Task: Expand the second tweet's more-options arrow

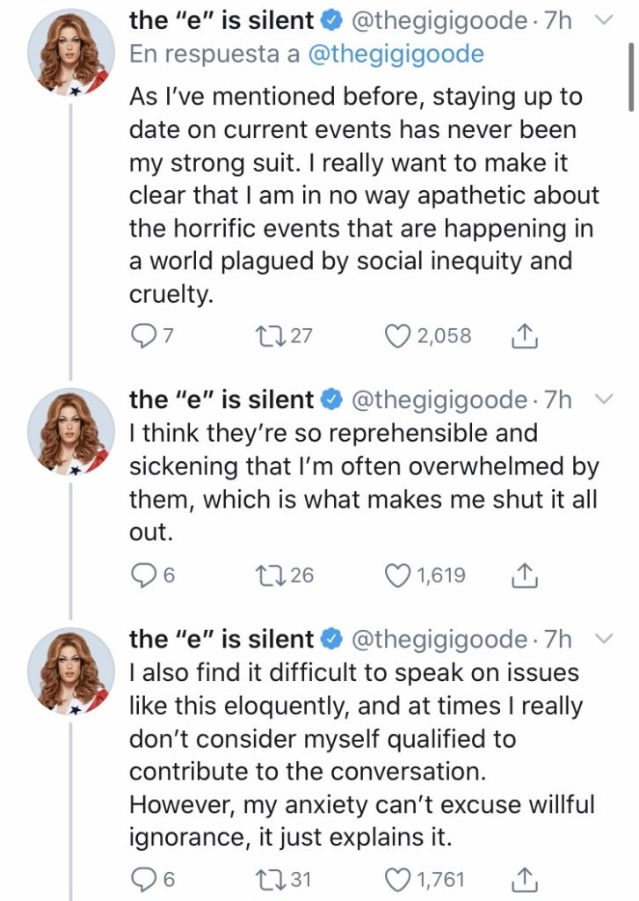Action: click(x=604, y=400)
